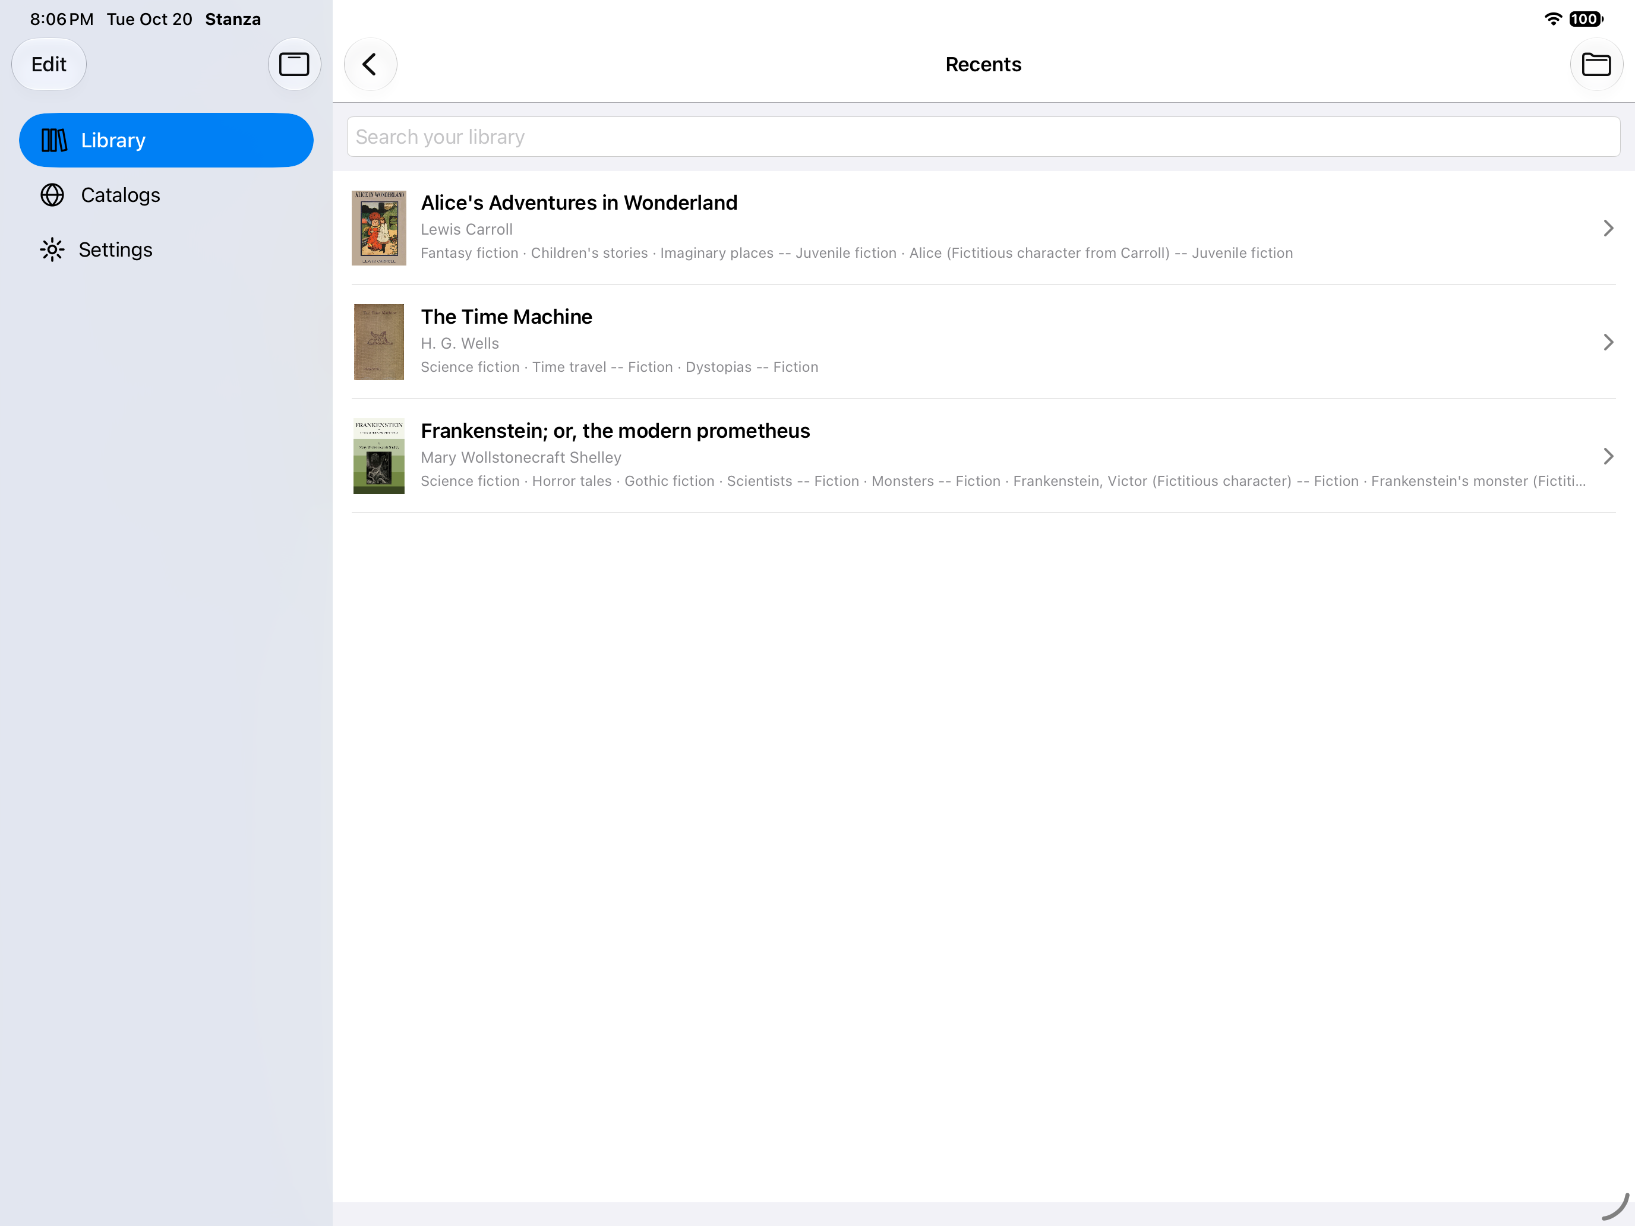The width and height of the screenshot is (1635, 1226).
Task: Click the title The Time Machine
Action: pos(506,317)
